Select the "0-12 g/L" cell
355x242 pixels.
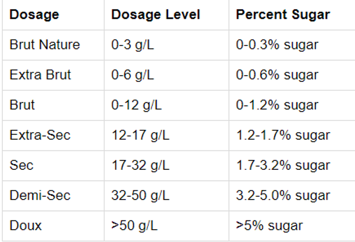point(136,105)
